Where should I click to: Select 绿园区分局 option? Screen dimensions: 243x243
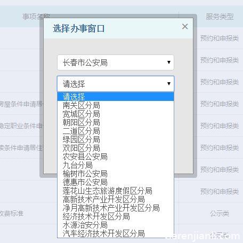(116, 139)
